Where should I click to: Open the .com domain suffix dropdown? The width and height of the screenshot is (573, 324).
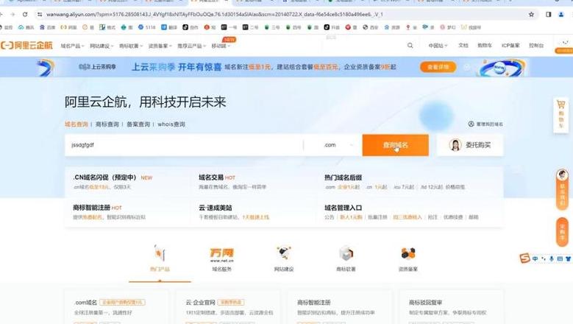pos(338,145)
